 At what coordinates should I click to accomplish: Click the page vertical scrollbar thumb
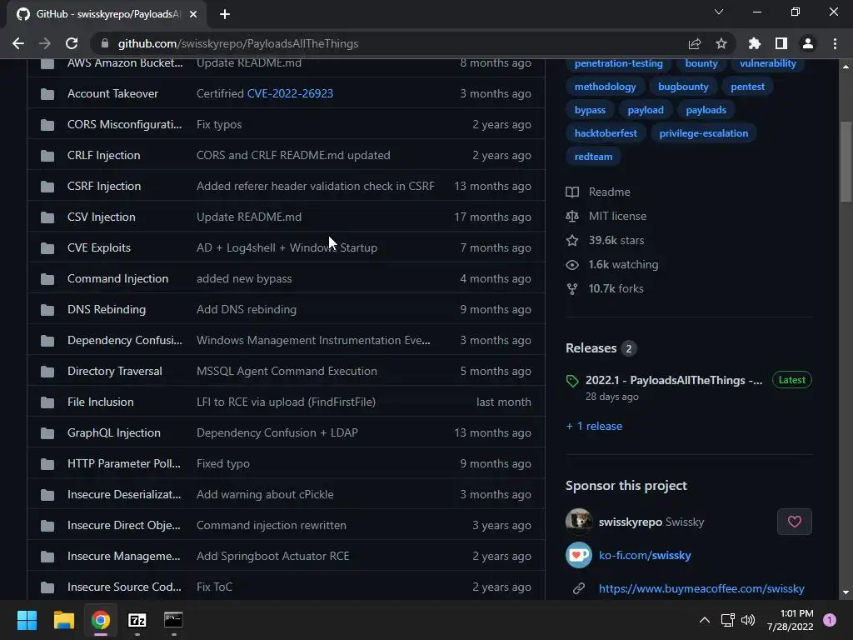click(846, 162)
